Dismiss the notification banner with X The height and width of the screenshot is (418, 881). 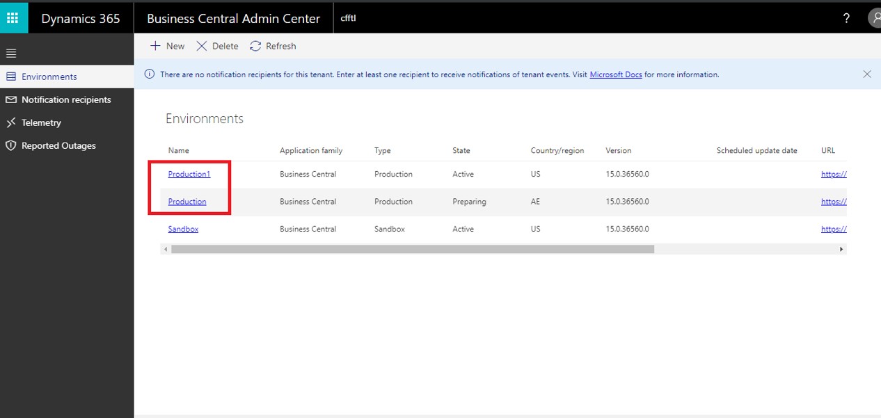[867, 74]
